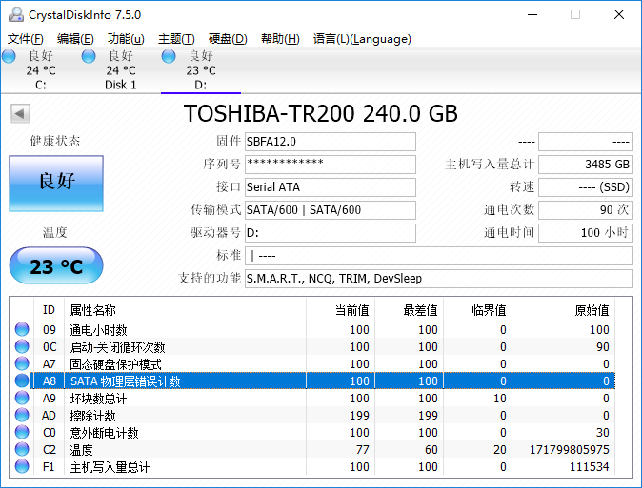Click the power on count 90 次 field
The image size is (642, 488).
click(586, 210)
